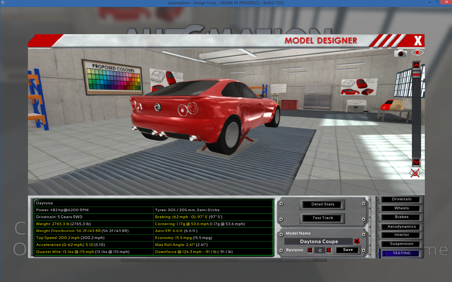452x282 pixels.
Task: Click the red reset icon beside model name
Action: (x=357, y=241)
